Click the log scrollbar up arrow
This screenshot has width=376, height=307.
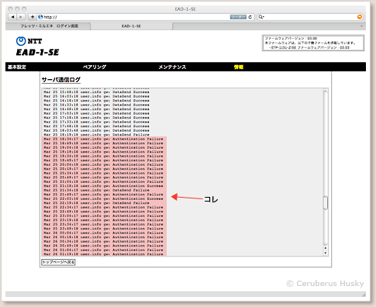point(326,248)
